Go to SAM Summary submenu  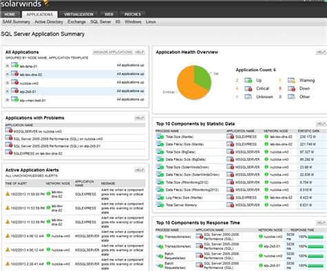(17, 22)
